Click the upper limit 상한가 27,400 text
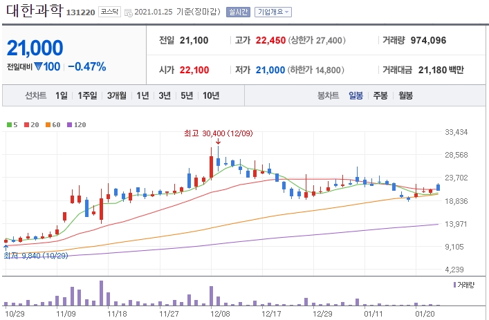The image size is (489, 320). pos(317,41)
